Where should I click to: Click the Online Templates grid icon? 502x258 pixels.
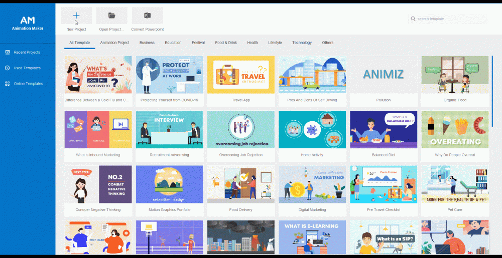[8, 84]
